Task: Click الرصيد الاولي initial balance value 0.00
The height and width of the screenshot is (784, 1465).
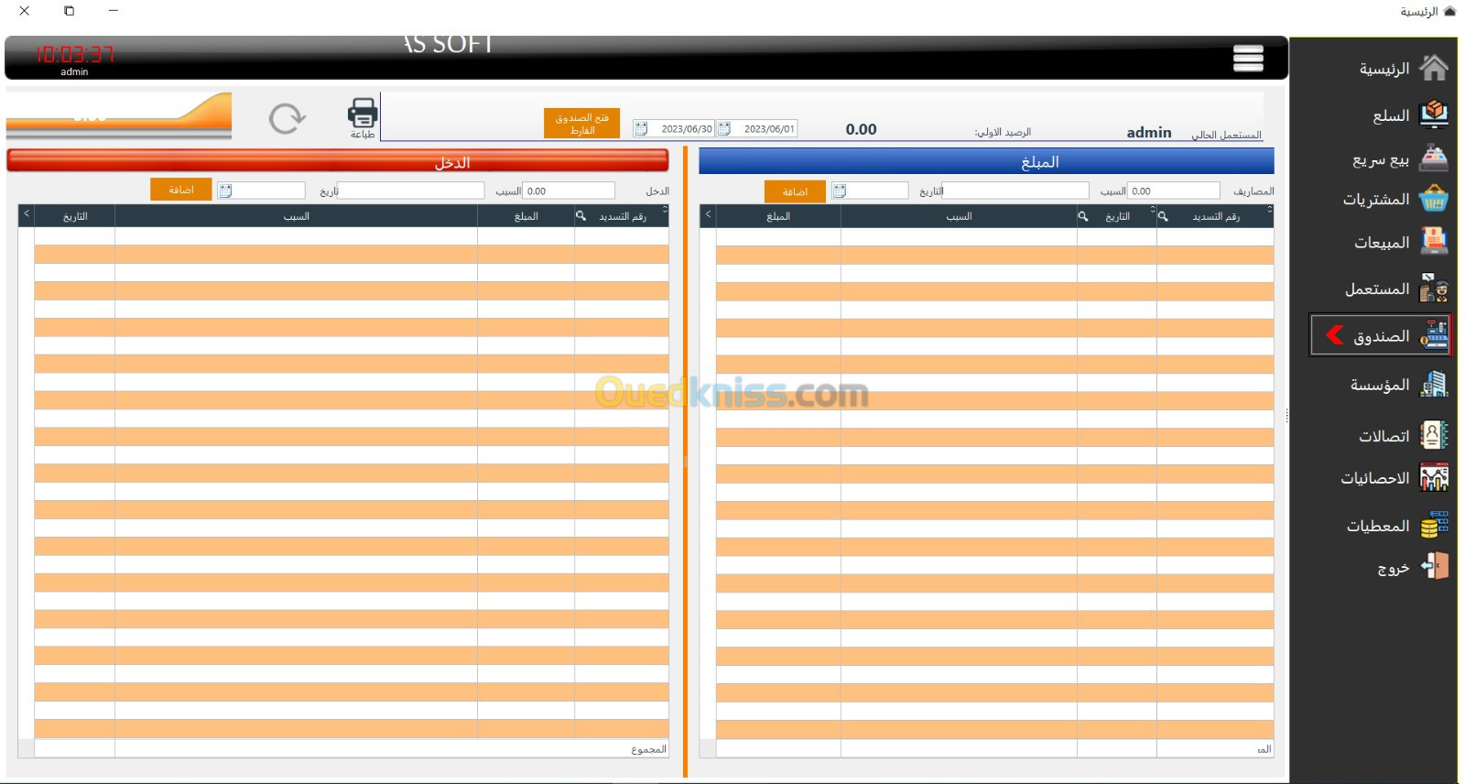Action: tap(861, 129)
